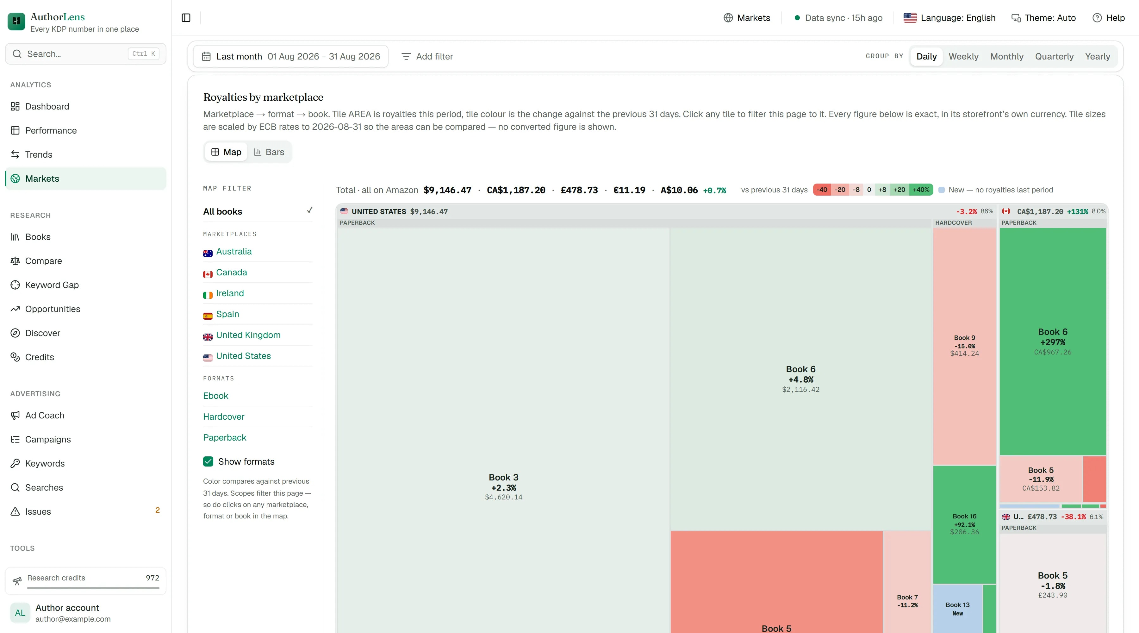Open the Help menu
The image size is (1139, 633).
coord(1109,18)
